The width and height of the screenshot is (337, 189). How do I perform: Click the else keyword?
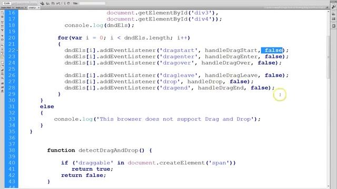coord(47,107)
